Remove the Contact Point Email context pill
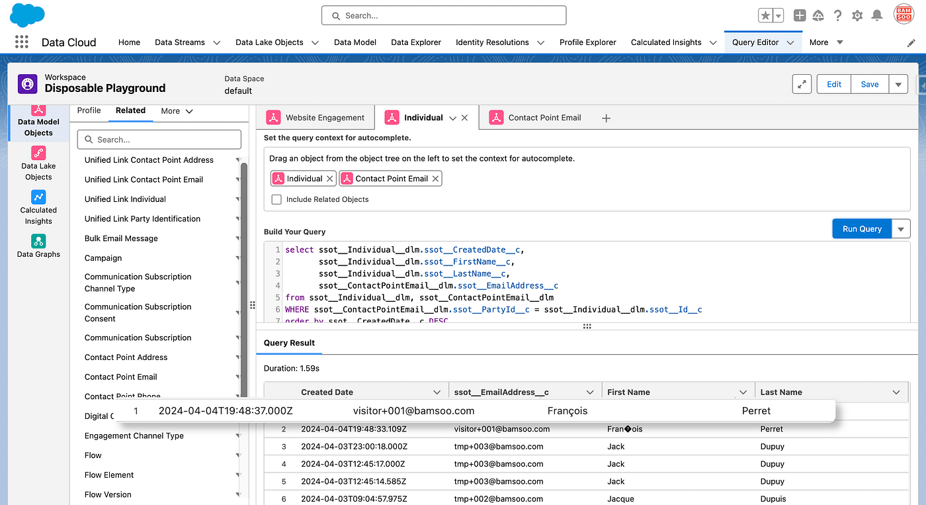The width and height of the screenshot is (926, 505). (x=435, y=179)
